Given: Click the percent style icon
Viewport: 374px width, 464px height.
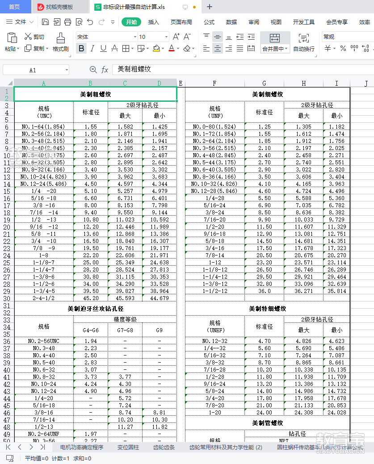Looking at the screenshot, I should 343,48.
